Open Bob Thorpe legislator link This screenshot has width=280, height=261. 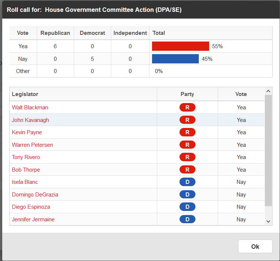point(26,169)
